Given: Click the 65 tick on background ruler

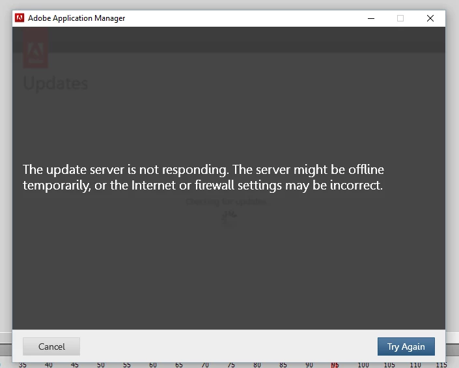Looking at the screenshot, I should pyautogui.click(x=179, y=365).
